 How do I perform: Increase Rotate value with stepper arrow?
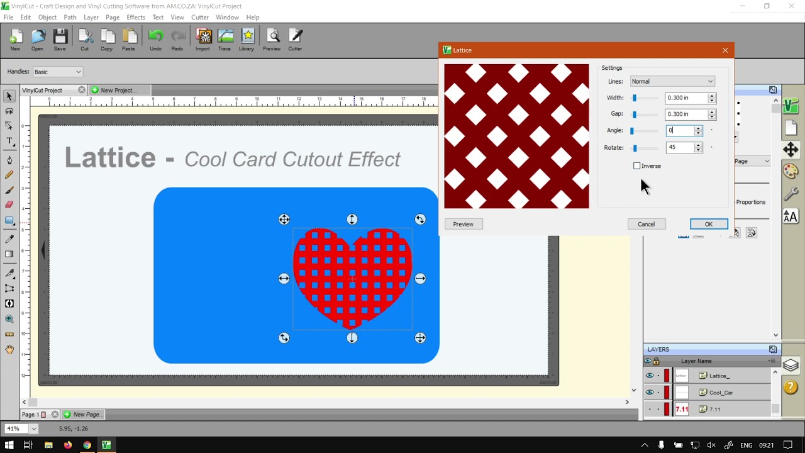(698, 145)
